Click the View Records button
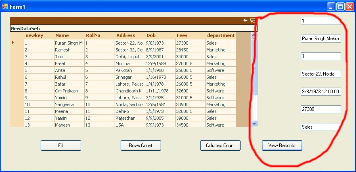 click(x=282, y=145)
